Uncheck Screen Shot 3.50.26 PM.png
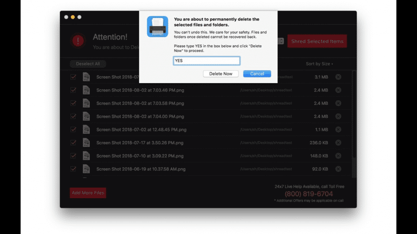The image size is (417, 234). (73, 143)
